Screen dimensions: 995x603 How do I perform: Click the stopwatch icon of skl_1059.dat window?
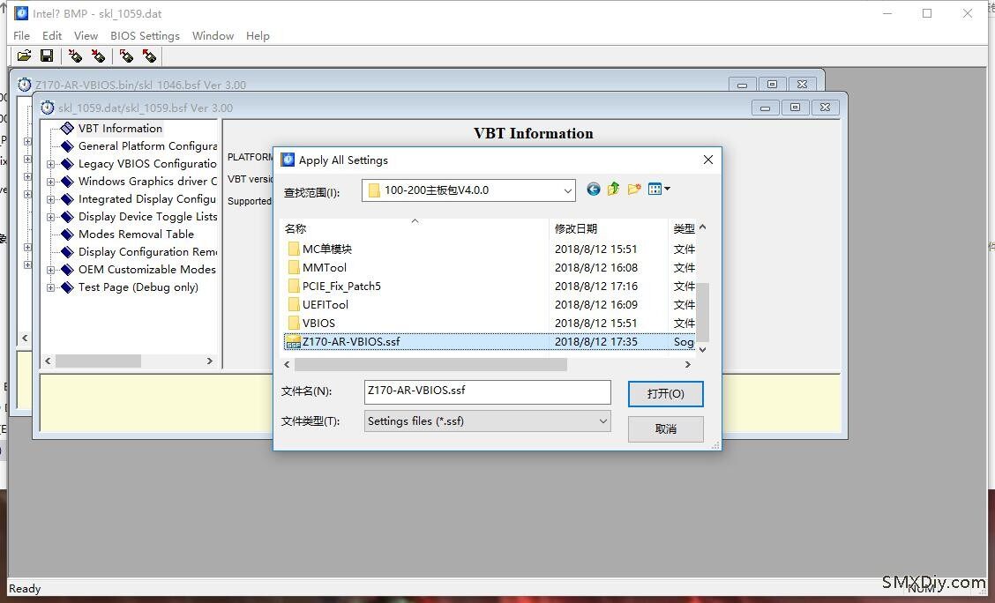pos(48,108)
